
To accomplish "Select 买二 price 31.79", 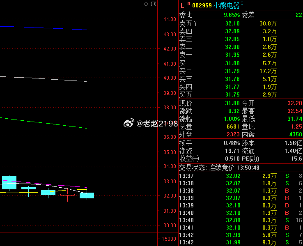I will pos(232,71).
